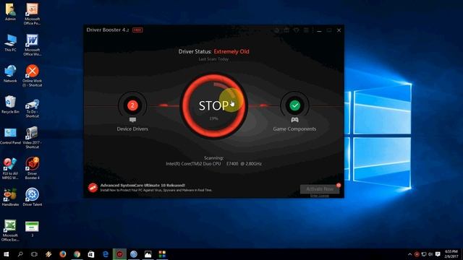Open the Action Center notifications icon
The width and height of the screenshot is (463, 260).
coord(438,254)
